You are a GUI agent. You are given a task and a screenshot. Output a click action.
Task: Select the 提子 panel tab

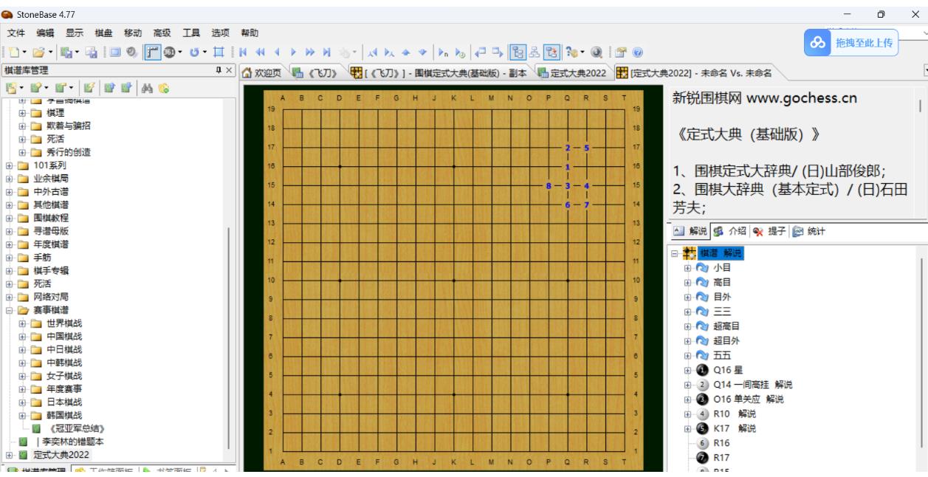point(770,232)
